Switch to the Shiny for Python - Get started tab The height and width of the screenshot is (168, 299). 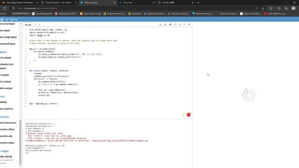click(58, 3)
